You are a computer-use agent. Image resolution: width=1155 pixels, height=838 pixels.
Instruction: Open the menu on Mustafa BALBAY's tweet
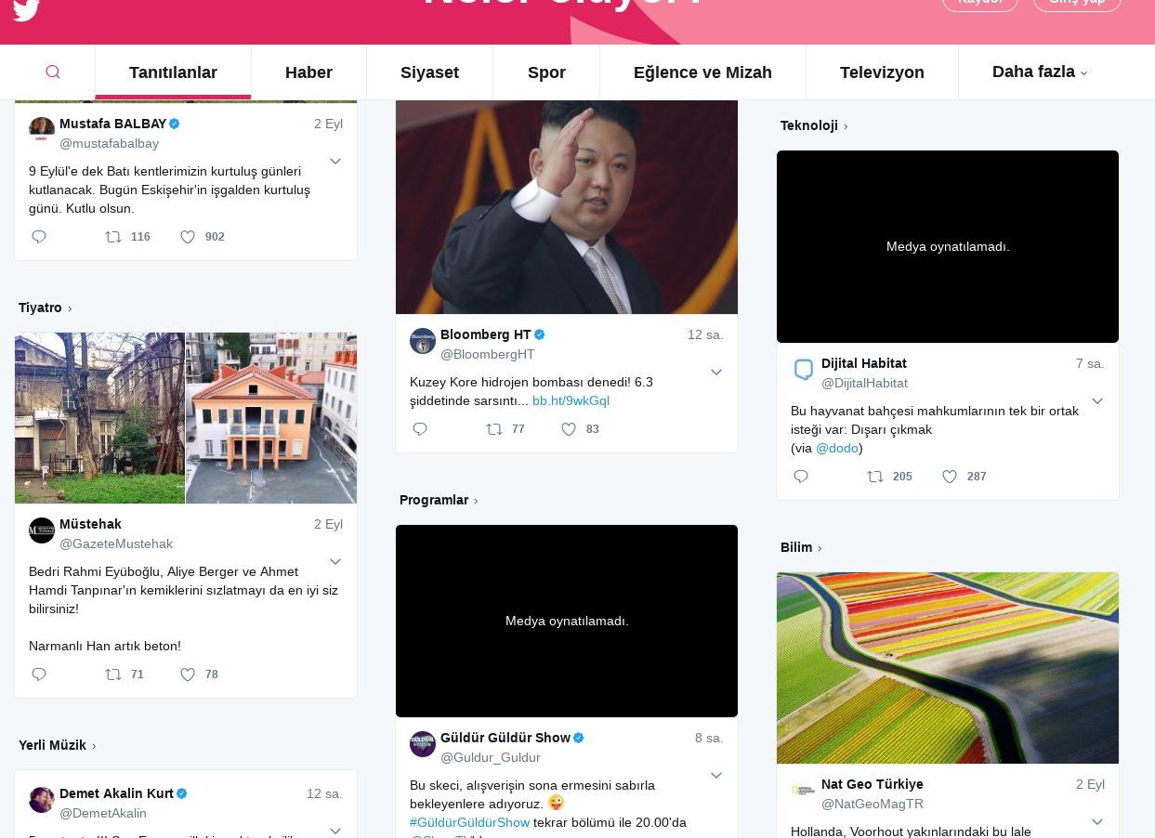tap(335, 162)
